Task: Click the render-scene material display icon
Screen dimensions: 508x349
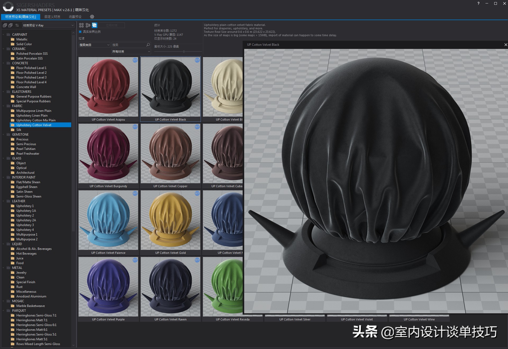Action: pyautogui.click(x=88, y=25)
